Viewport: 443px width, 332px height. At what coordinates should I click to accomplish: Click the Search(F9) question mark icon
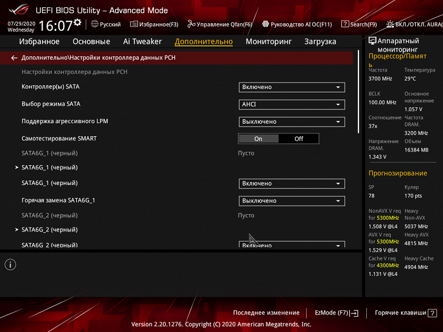click(345, 24)
